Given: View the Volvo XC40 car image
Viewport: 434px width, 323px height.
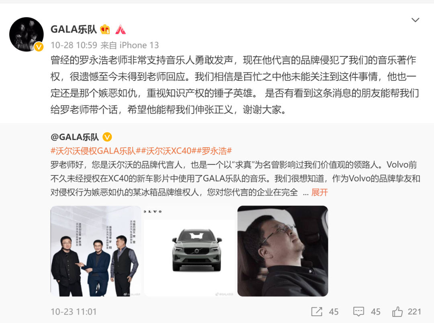Looking at the screenshot, I should pos(189,251).
